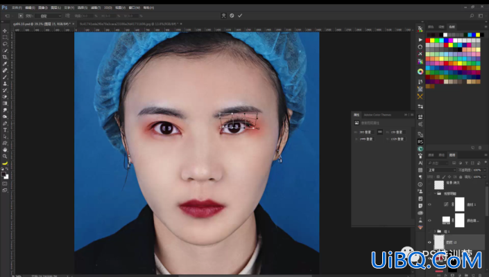
Task: Select the Healing Brush tool
Action: pyautogui.click(x=5, y=71)
